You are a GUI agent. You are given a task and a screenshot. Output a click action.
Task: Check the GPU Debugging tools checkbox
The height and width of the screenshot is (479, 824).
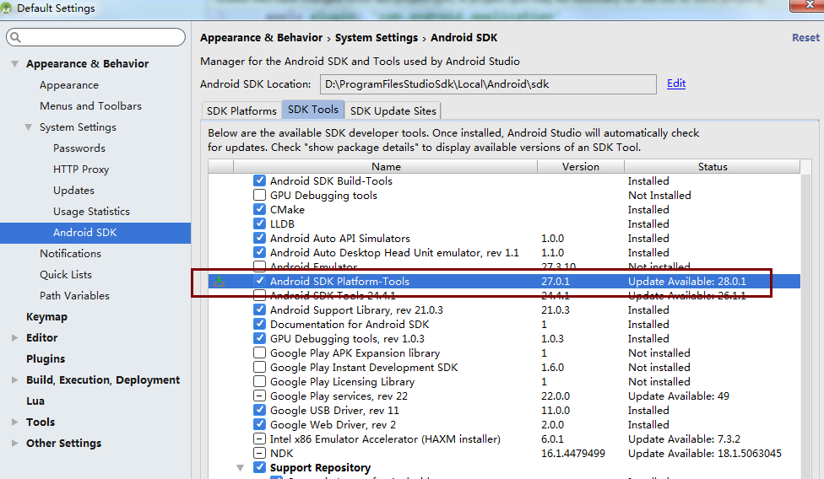259,195
